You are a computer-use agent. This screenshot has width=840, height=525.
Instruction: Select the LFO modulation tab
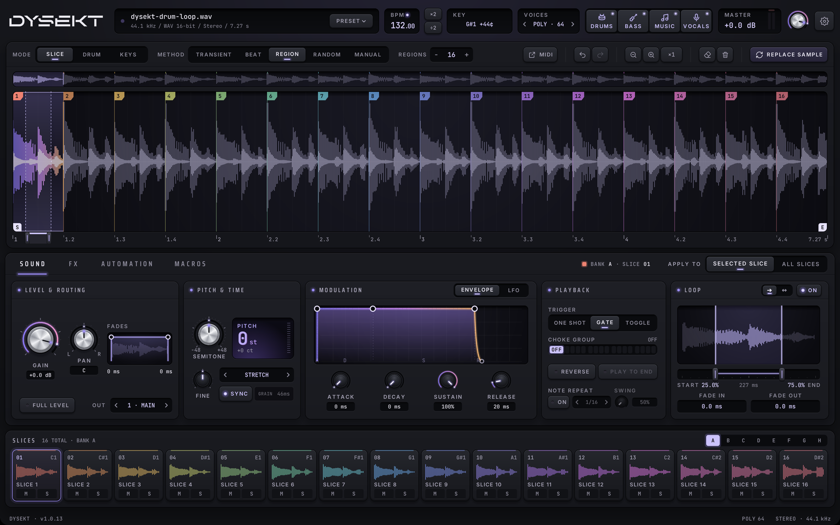513,290
